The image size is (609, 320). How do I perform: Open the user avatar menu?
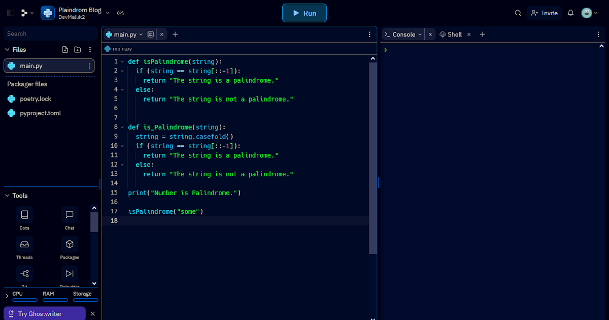[x=589, y=13]
